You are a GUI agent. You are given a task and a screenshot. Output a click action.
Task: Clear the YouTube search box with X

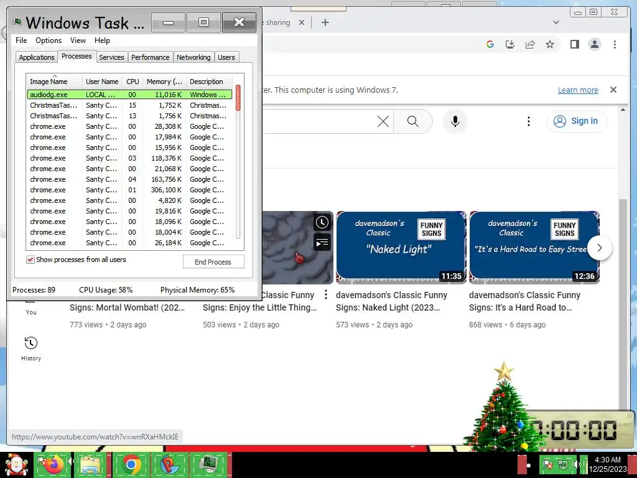coord(383,121)
